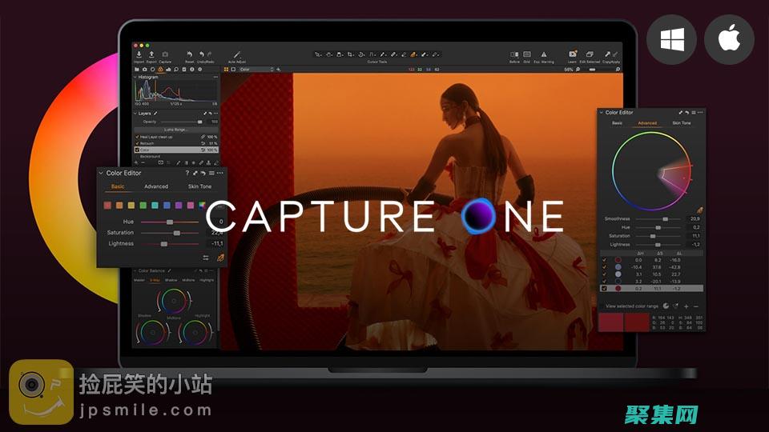Open Basic tab in right Color Editor
Viewport: 769px width, 432px height.
(x=617, y=123)
